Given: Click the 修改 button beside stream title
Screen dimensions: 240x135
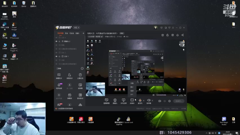Looking at the screenshot, I should pos(122,33).
